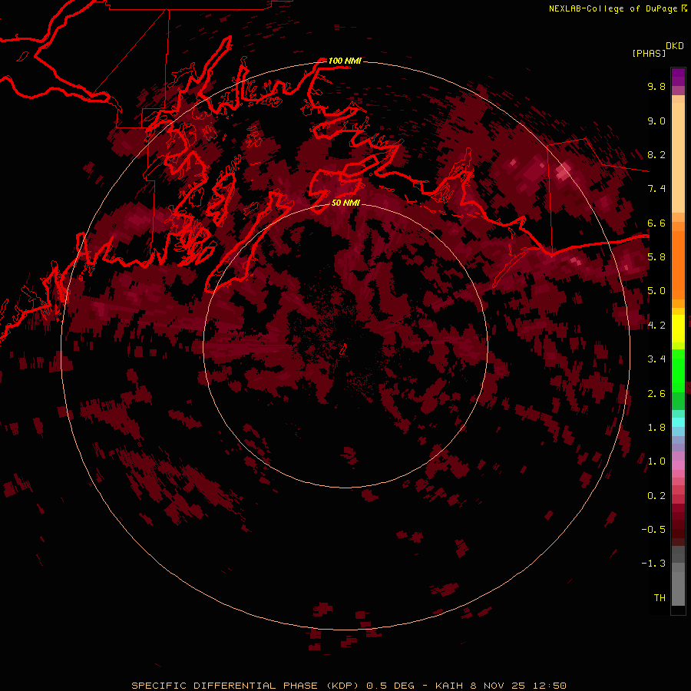Click the 0.5 DEG elevation text
This screenshot has height=691, width=691.
pyautogui.click(x=390, y=686)
